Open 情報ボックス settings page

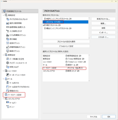[12, 91]
